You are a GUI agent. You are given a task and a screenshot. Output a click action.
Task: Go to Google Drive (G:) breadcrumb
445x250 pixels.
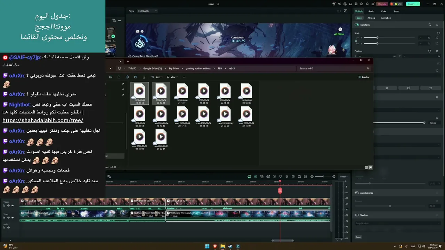[x=153, y=68]
